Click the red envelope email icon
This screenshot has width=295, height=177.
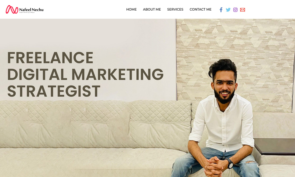tap(242, 10)
